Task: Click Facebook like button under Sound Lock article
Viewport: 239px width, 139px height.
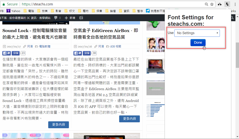Action: (6, 53)
